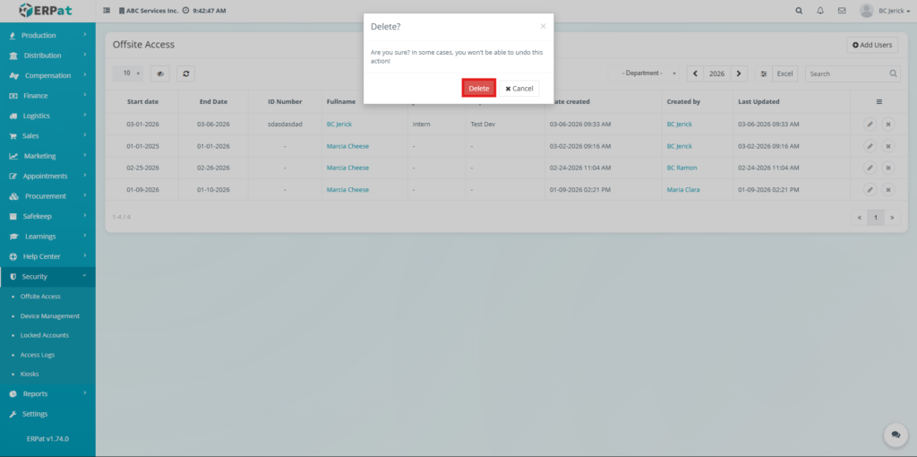Click the table Search input field
The image size is (917, 457).
pos(846,73)
